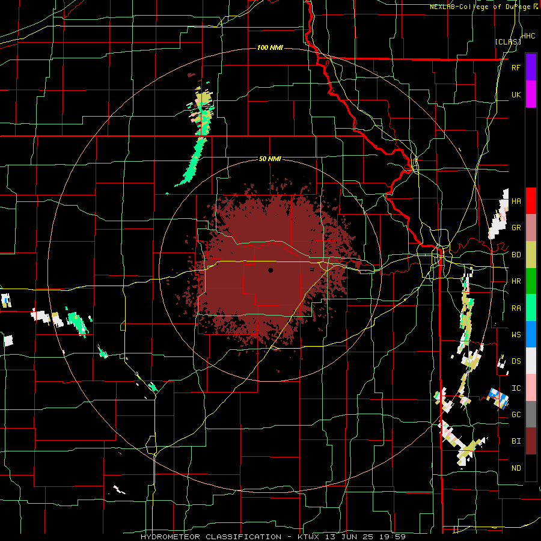Click the BI brown legend swatch
Image resolution: width=541 pixels, height=541 pixels.
click(531, 441)
